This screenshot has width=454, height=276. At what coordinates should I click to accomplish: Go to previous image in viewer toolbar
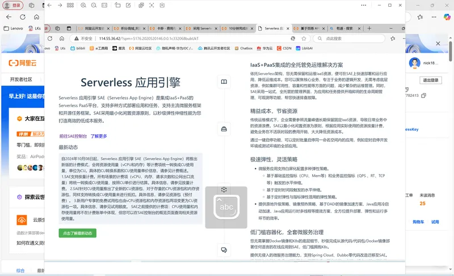[x=49, y=5]
